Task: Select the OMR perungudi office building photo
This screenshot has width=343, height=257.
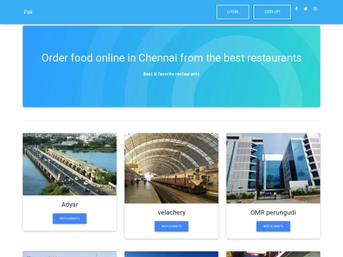Action: coord(273,168)
